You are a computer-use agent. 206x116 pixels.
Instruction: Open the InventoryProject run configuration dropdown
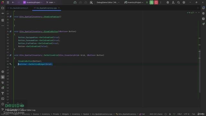click(134, 2)
